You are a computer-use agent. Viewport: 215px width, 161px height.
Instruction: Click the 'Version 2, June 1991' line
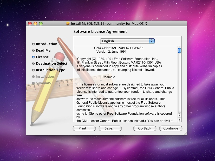[x=111, y=52]
